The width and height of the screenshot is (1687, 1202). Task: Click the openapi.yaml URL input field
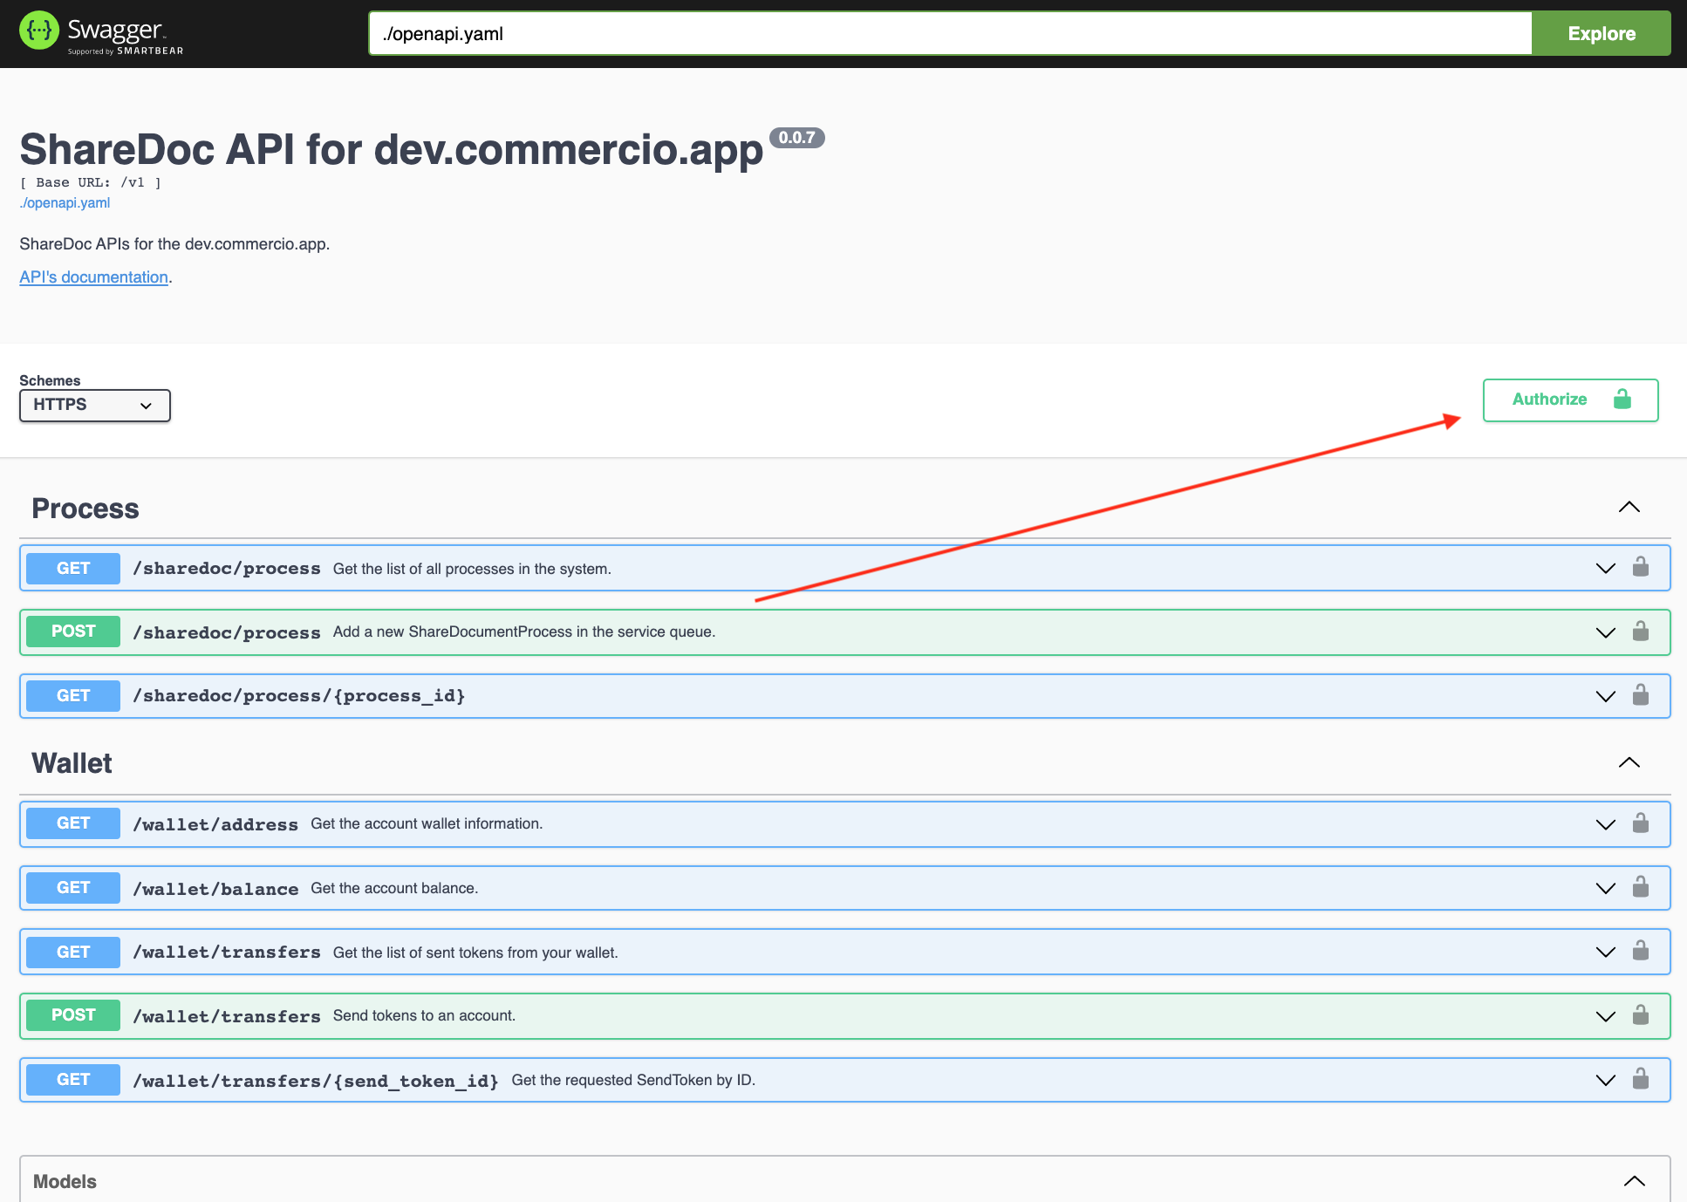(x=949, y=34)
